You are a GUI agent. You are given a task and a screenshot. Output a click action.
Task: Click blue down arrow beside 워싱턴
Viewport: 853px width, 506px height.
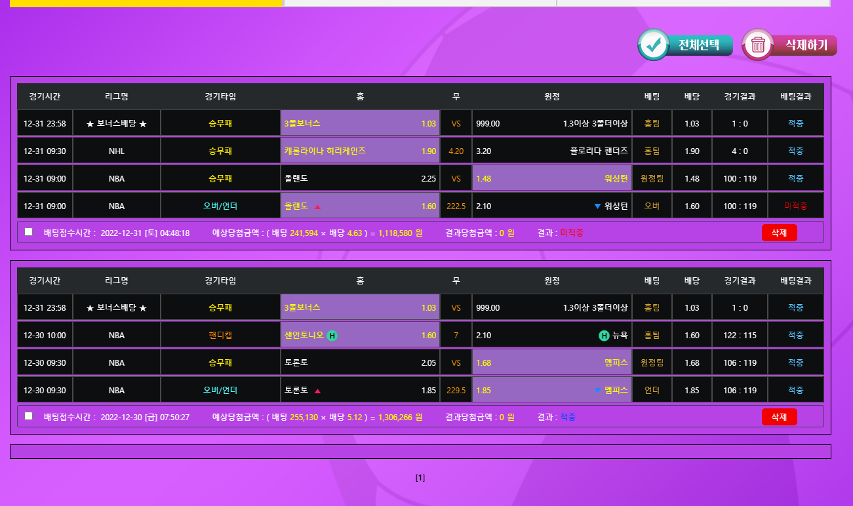(x=597, y=206)
